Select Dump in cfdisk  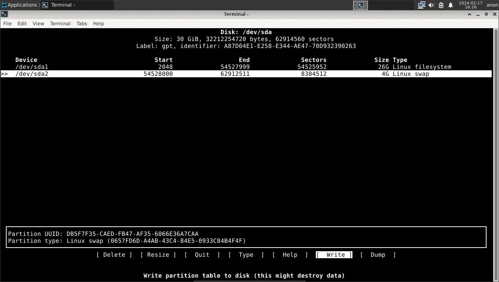tap(378, 255)
